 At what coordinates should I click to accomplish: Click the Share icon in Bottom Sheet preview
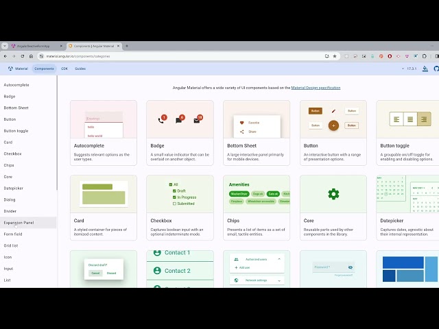tap(241, 132)
